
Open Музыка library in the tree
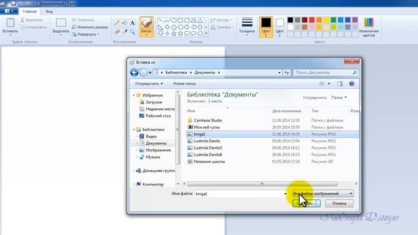click(x=153, y=157)
